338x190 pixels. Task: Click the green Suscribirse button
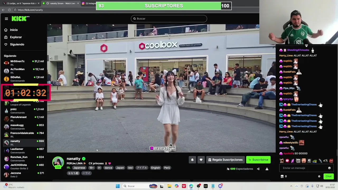coord(258,160)
